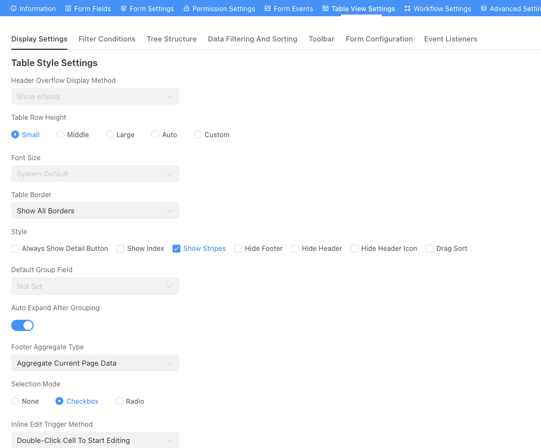Image resolution: width=541 pixels, height=448 pixels.
Task: Switch to the Filter Conditions tab
Action: pyautogui.click(x=106, y=39)
